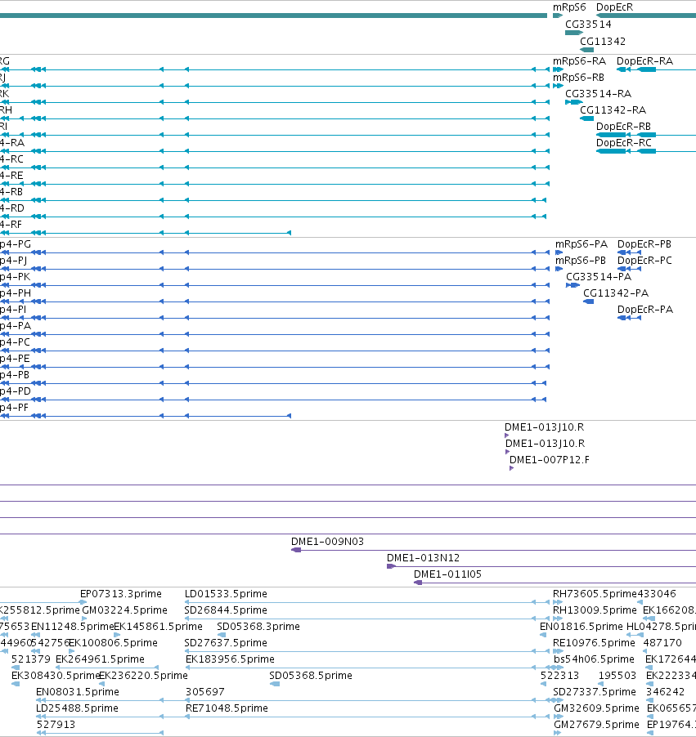The height and width of the screenshot is (737, 696).
Task: Select EST EK236220.5prime
Action: coord(143,676)
